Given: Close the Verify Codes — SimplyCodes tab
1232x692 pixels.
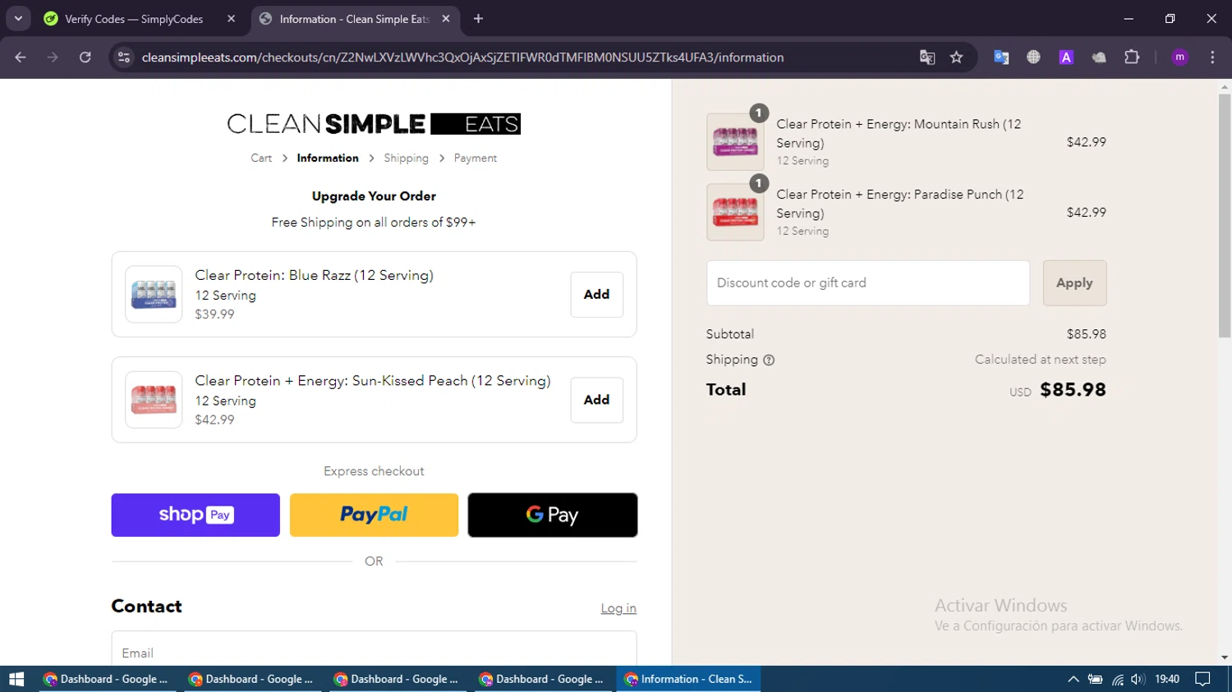Looking at the screenshot, I should pos(232,19).
